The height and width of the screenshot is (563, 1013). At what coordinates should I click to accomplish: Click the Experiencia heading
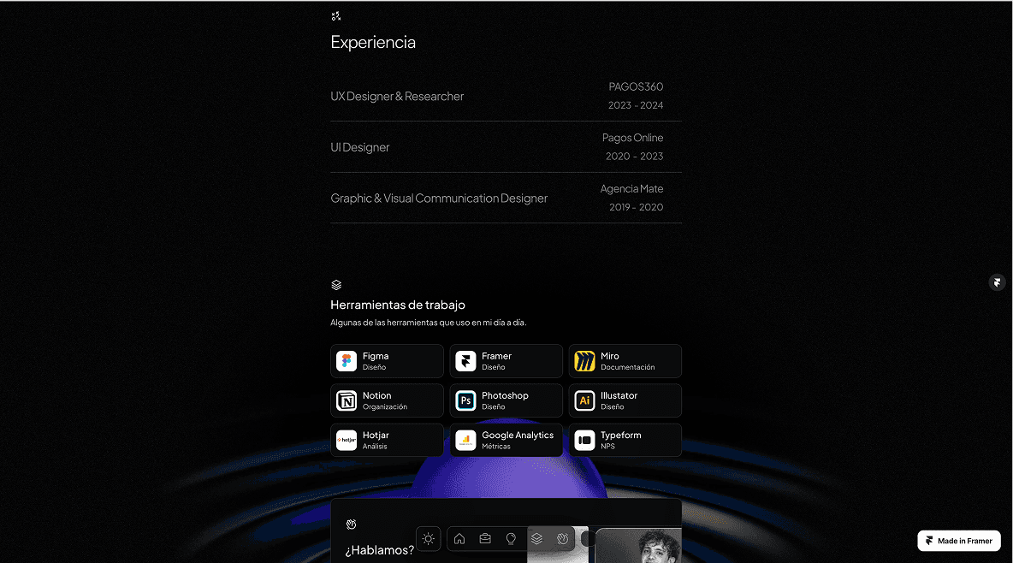click(373, 43)
